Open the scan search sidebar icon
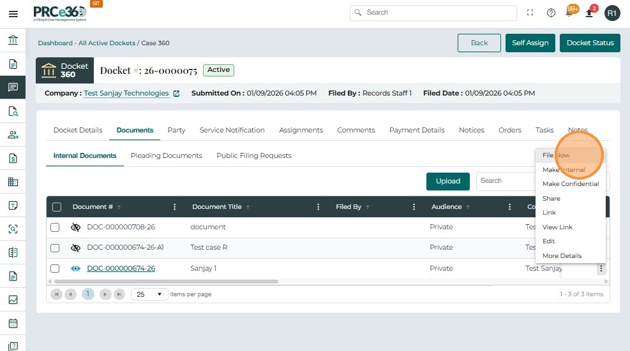Screen dimensions: 630x351 (13, 229)
